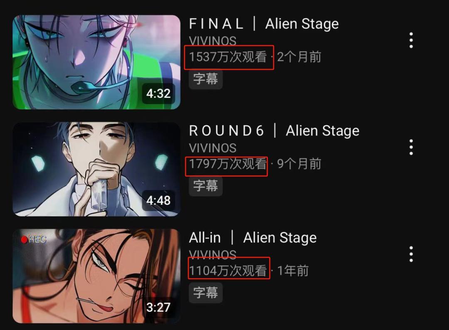Click VIVINOS channel under FINAL video
The image size is (449, 330).
coord(212,41)
